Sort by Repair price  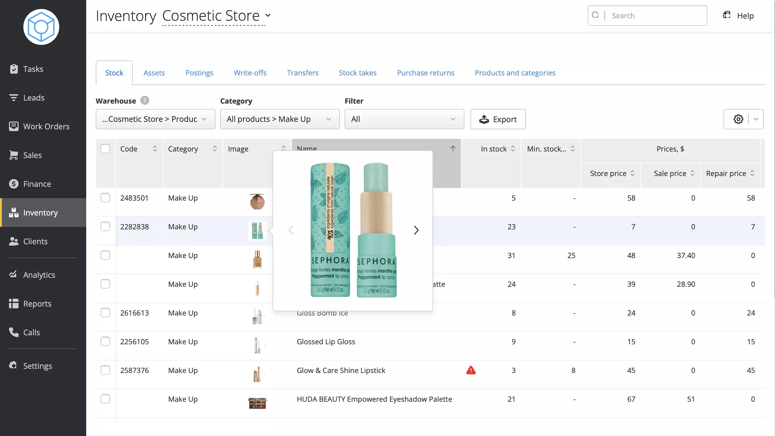[x=752, y=173]
